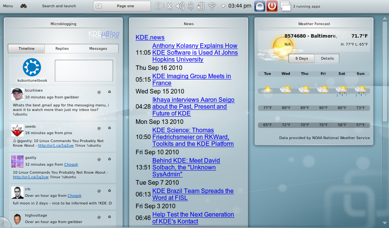Open the 3 running apps switcher

click(300, 6)
